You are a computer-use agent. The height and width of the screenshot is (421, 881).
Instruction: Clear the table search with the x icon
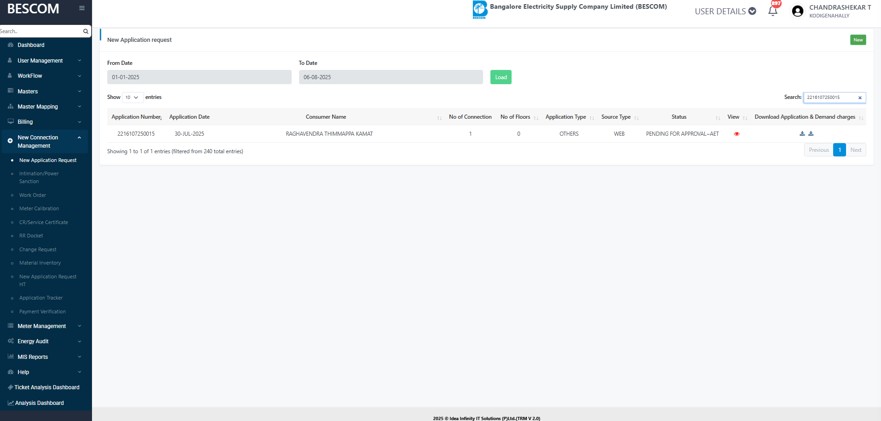pyautogui.click(x=860, y=98)
